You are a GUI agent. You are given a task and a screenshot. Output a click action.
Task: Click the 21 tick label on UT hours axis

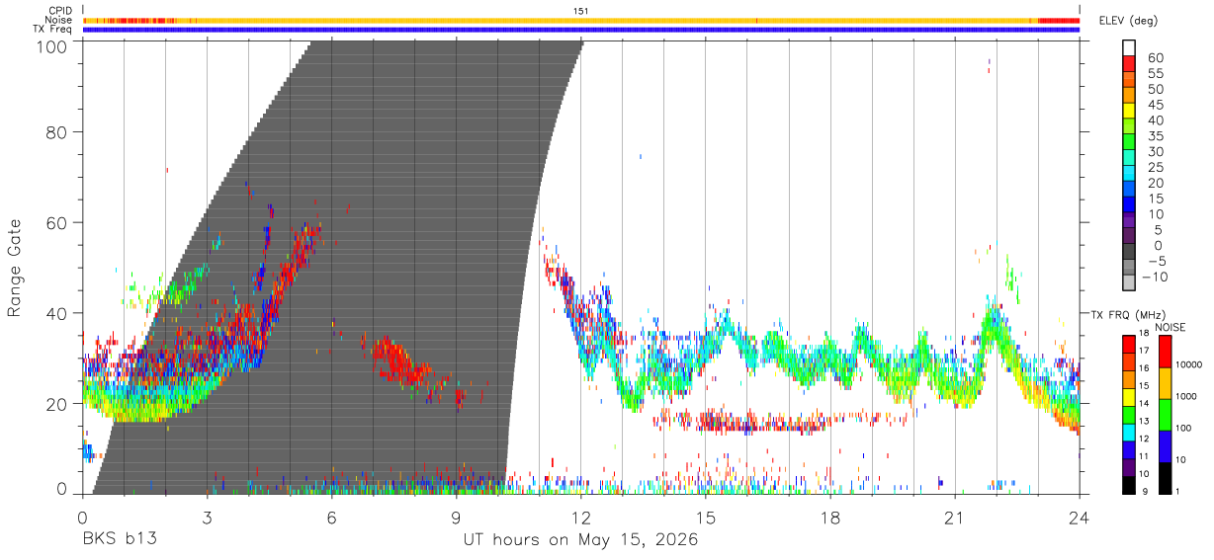pyautogui.click(x=954, y=517)
